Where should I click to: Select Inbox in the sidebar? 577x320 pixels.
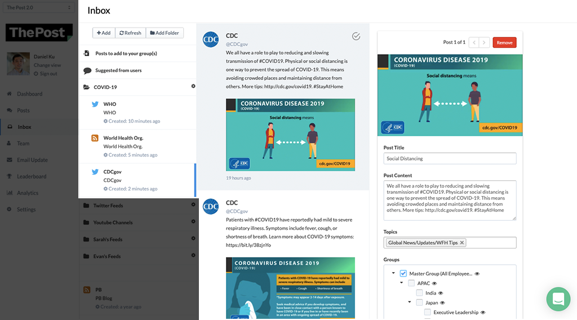coord(24,127)
